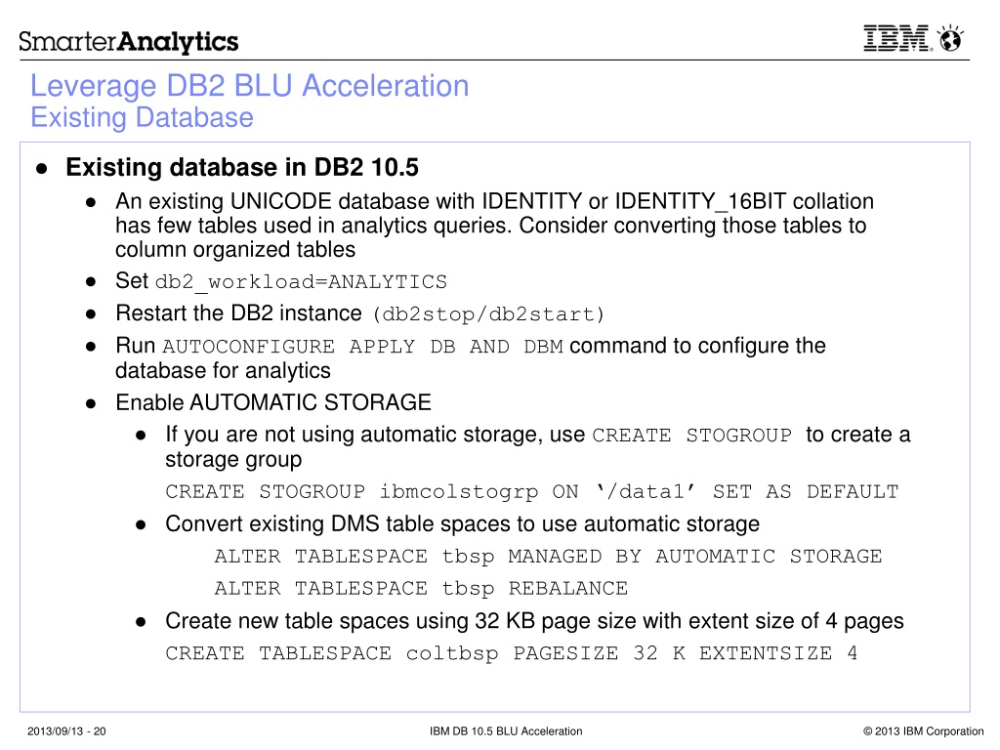Click text 'database for analytics'
1000x750 pixels.
[x=224, y=370]
